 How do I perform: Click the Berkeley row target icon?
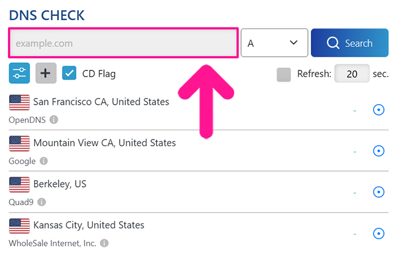[378, 192]
